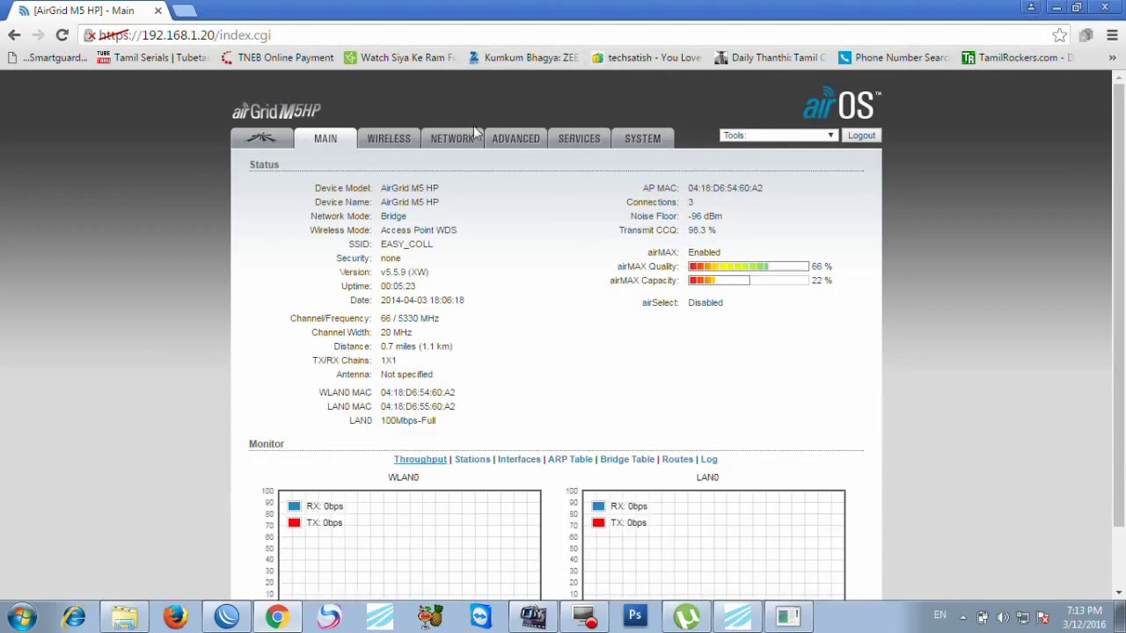The image size is (1126, 633).
Task: Open the Stations monitor link
Action: point(472,459)
